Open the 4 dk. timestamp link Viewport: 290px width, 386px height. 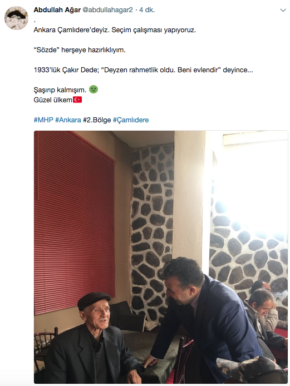click(147, 10)
